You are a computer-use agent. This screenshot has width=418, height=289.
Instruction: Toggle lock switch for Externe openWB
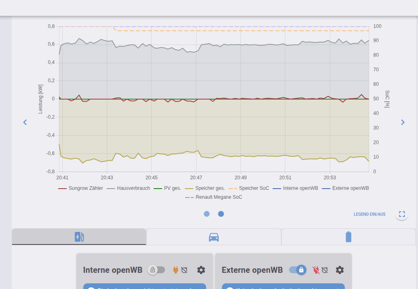pyautogui.click(x=298, y=270)
